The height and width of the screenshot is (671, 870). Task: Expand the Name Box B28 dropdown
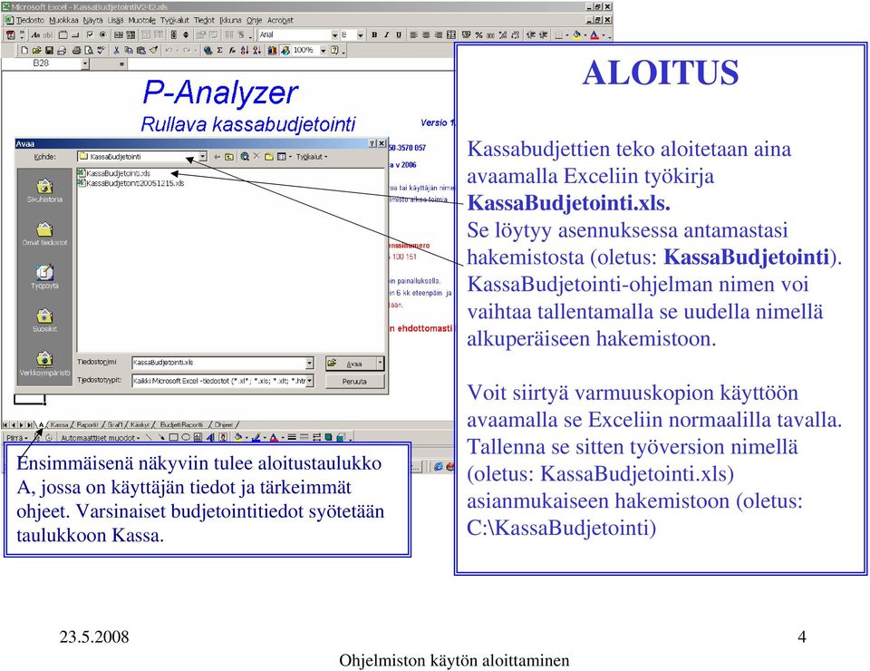(85, 63)
